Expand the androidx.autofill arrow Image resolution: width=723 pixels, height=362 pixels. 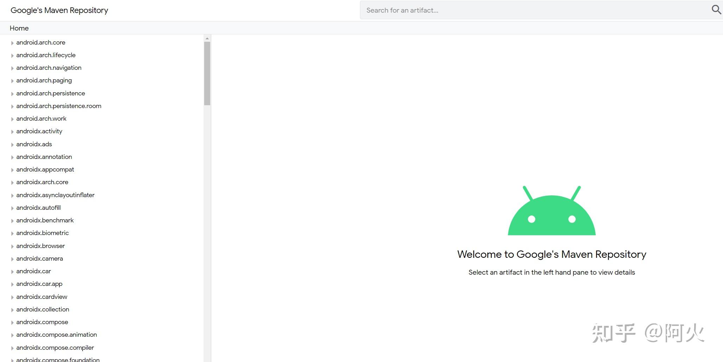[12, 208]
